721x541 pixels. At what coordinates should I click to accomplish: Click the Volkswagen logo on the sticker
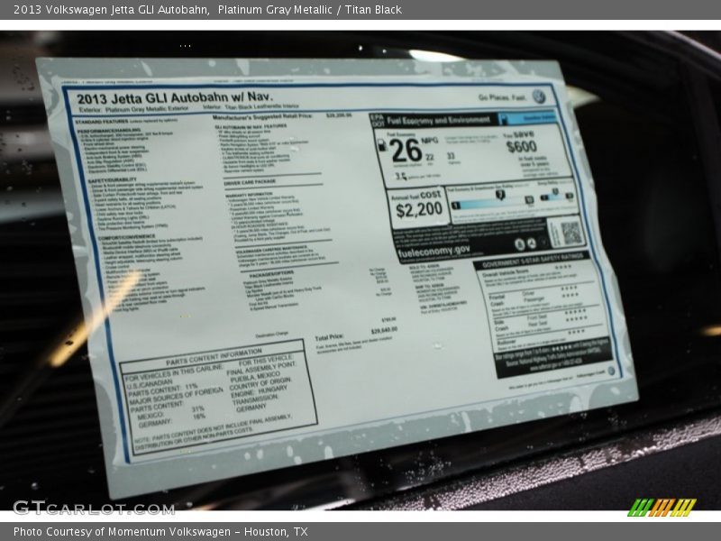(x=538, y=96)
